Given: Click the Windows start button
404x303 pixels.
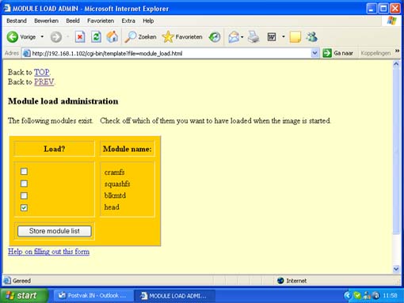Looking at the screenshot, I should click(x=25, y=295).
